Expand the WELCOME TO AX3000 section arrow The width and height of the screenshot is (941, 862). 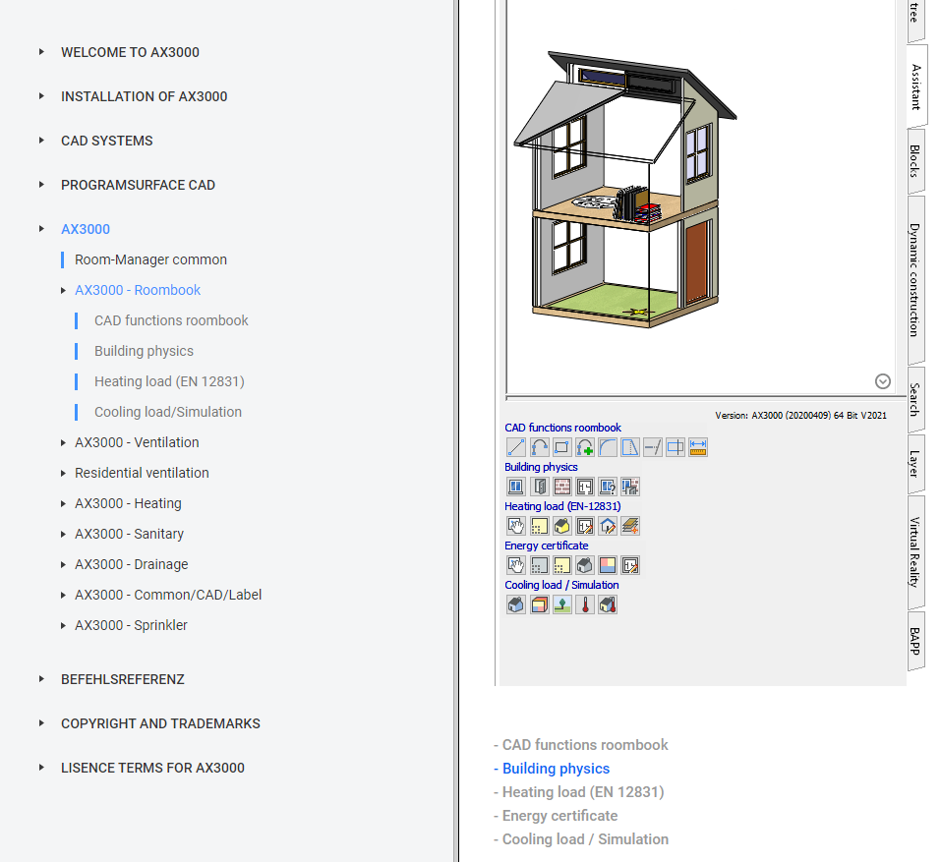click(x=41, y=51)
